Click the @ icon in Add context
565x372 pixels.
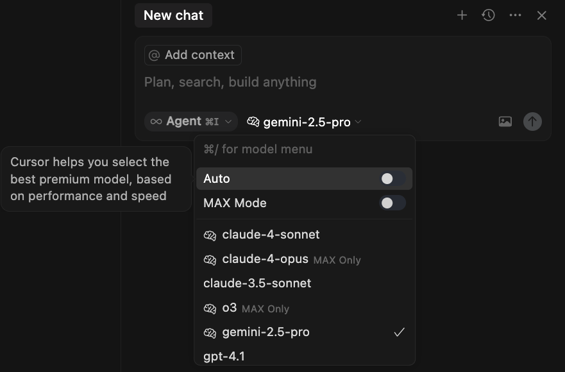[154, 55]
